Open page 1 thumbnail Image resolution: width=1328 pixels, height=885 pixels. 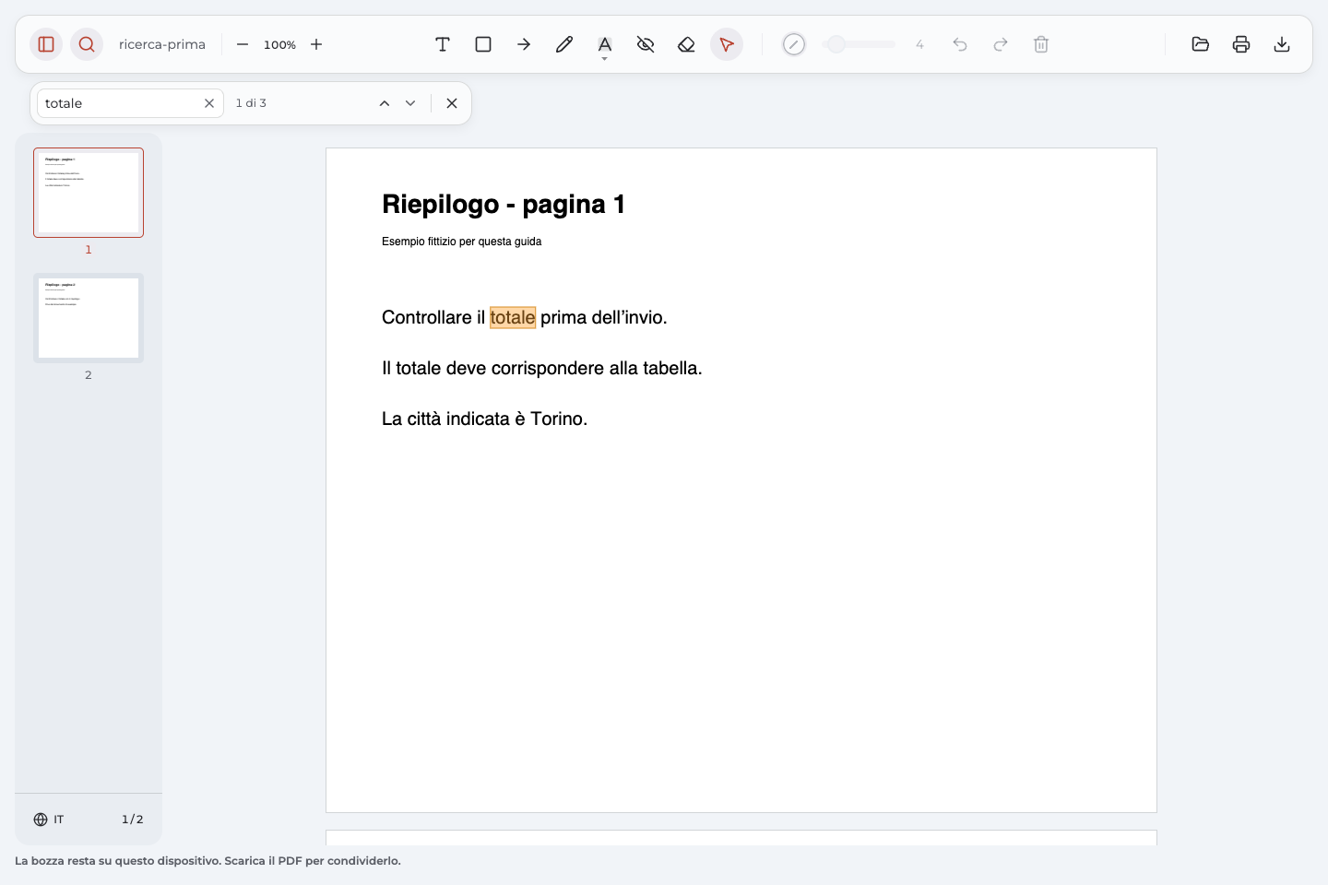(x=89, y=193)
